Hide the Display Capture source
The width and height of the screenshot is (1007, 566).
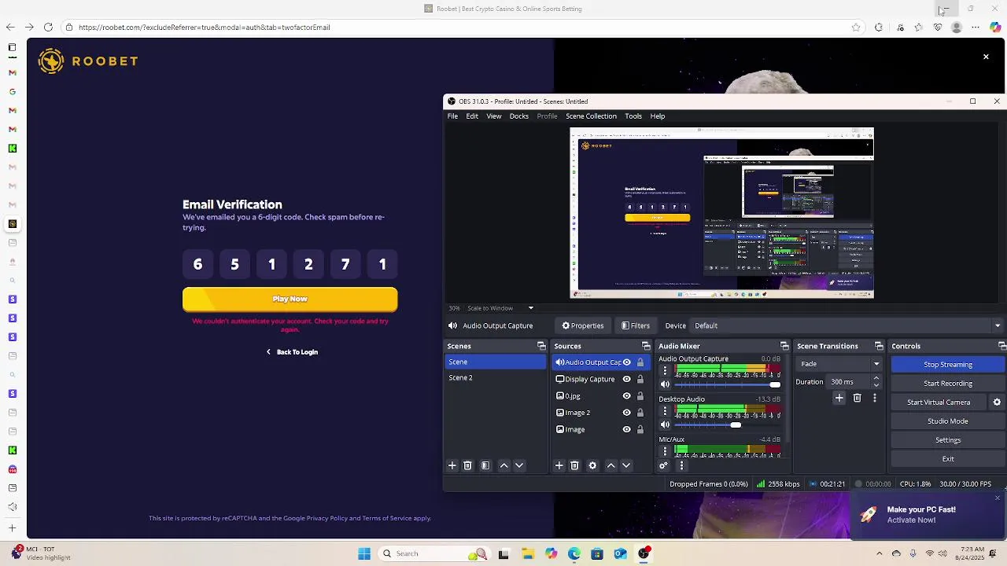point(627,379)
